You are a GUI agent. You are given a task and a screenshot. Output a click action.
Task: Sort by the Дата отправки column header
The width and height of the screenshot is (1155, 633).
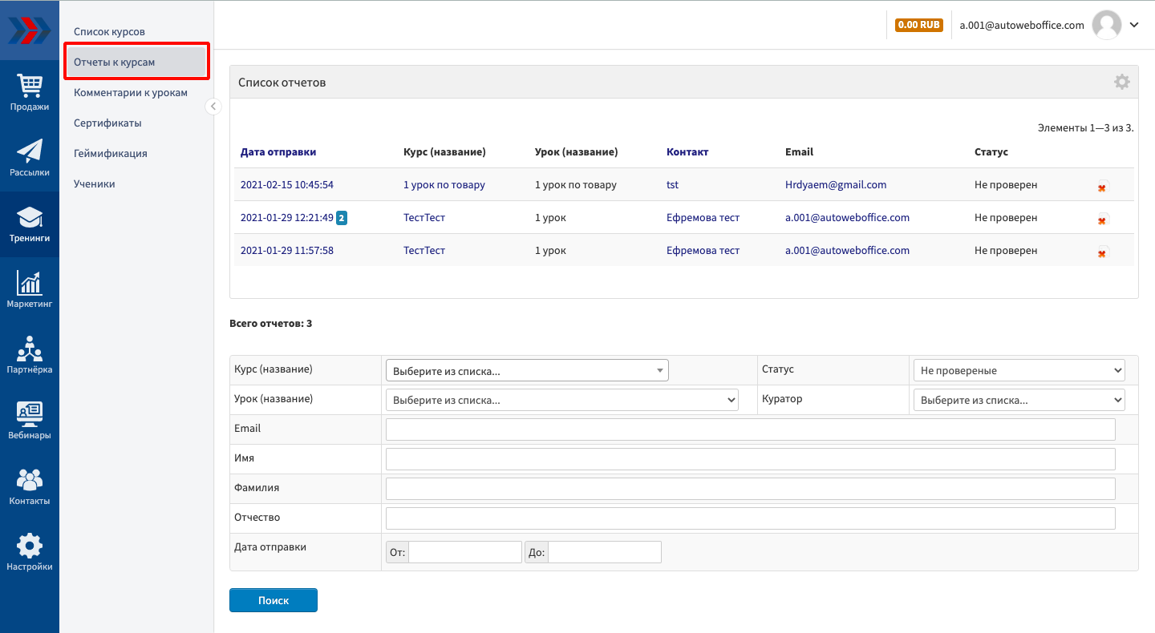(278, 152)
